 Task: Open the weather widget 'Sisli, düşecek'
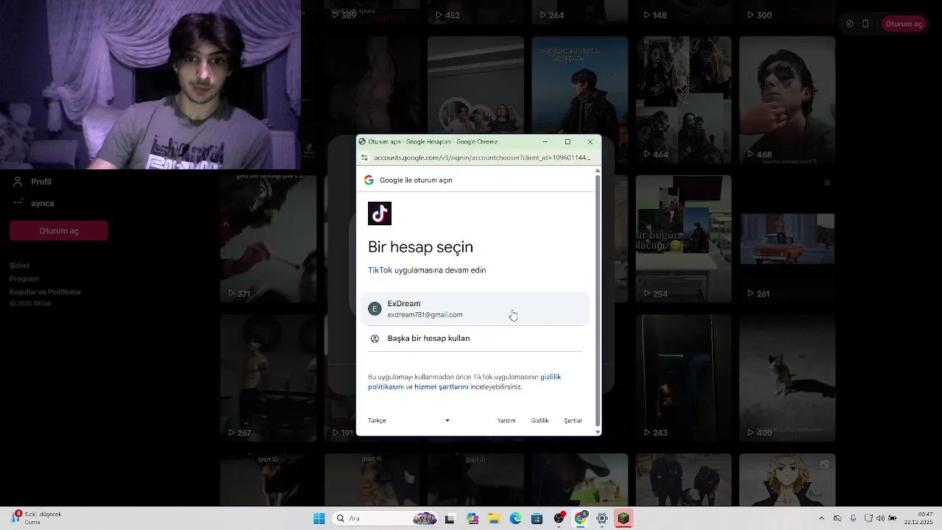click(x=37, y=518)
